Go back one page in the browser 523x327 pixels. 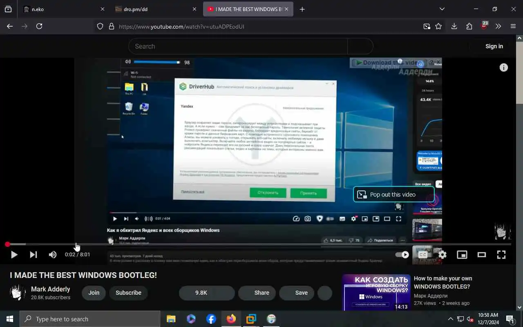pyautogui.click(x=10, y=26)
